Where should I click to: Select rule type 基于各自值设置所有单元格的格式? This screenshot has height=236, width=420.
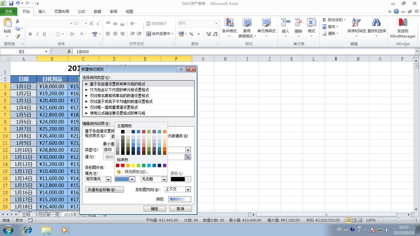coord(138,84)
